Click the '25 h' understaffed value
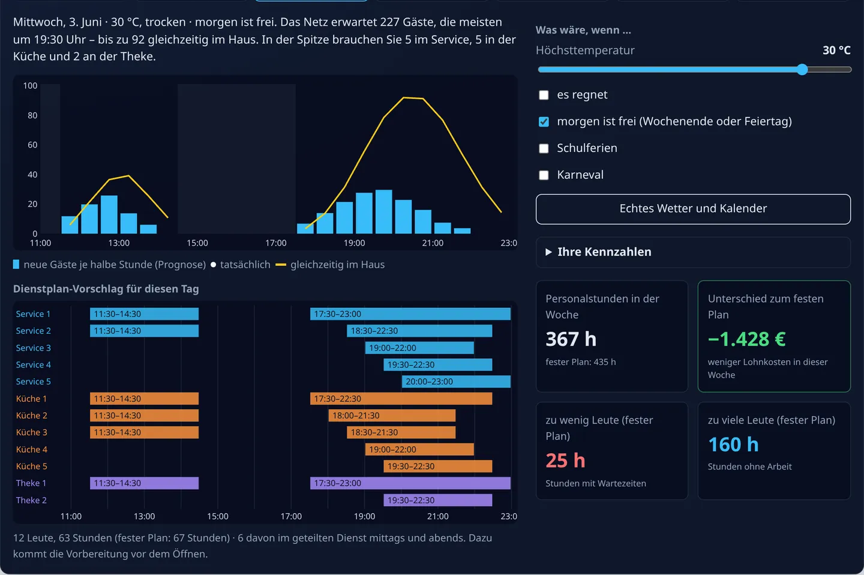 click(565, 460)
